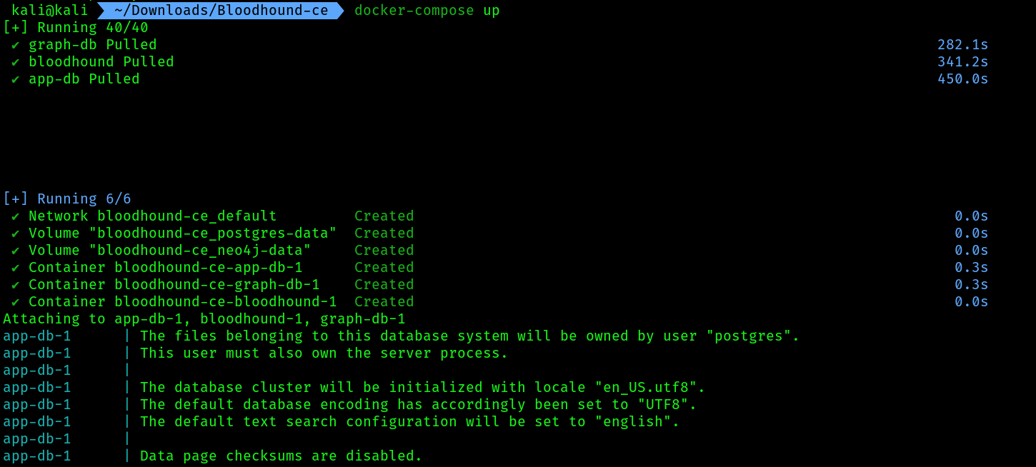Click checkmark beside Volume bloodhound-ce_postgres-data
Viewport: 1036px width, 467px height.
(x=16, y=233)
